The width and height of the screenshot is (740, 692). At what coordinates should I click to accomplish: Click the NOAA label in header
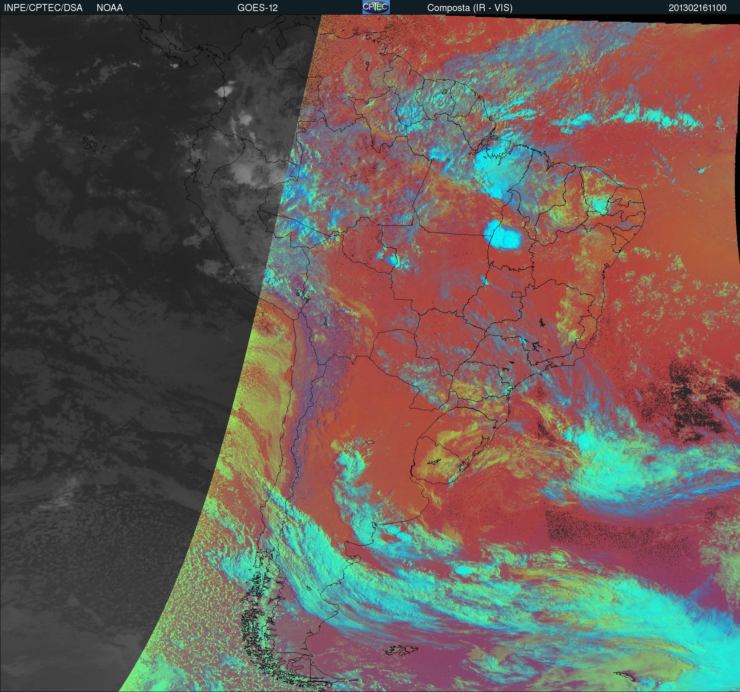110,8
